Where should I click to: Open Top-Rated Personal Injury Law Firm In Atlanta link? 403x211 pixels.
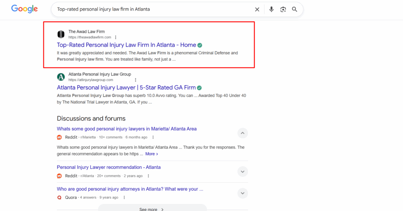[126, 45]
